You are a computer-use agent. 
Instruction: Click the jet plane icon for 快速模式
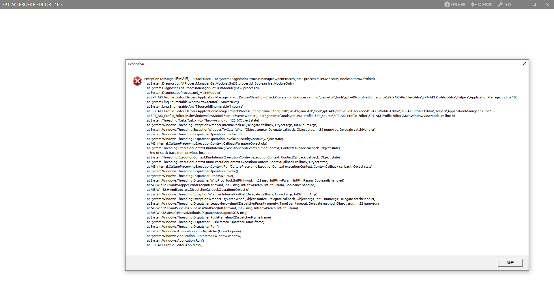click(473, 4)
